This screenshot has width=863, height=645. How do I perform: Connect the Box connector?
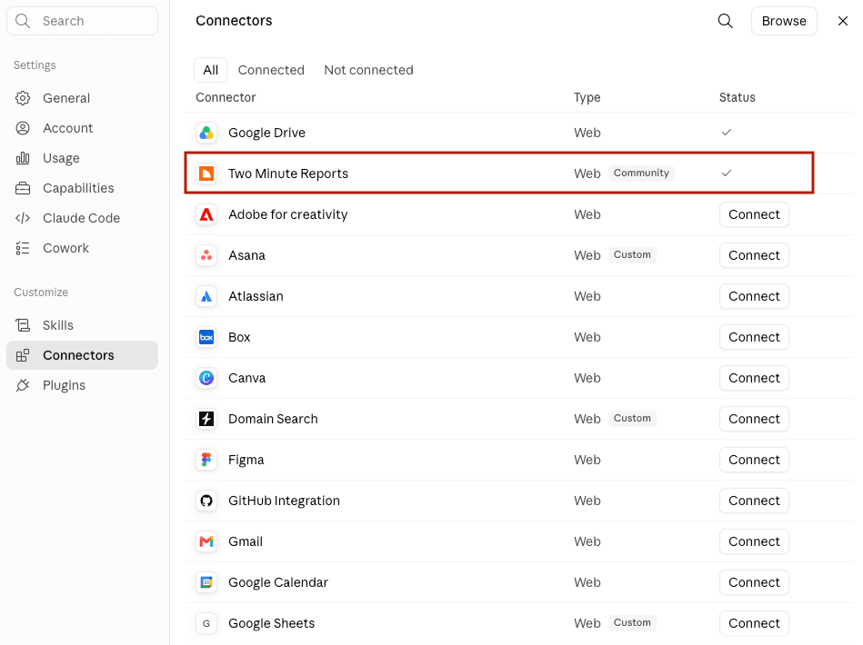[754, 337]
